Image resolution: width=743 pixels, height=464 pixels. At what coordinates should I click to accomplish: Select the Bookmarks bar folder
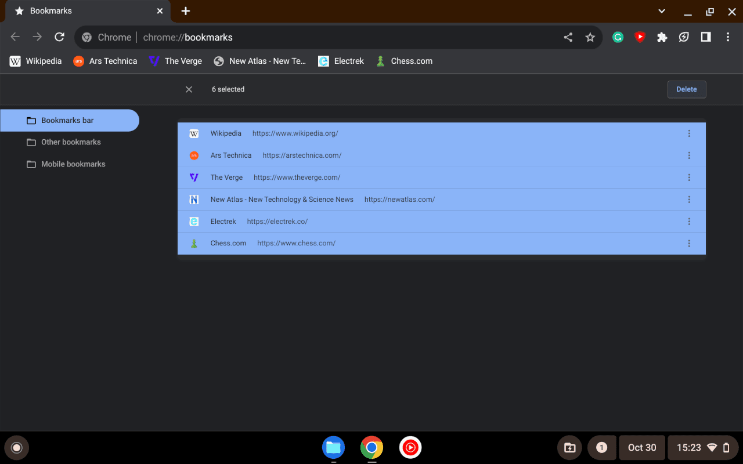coord(70,121)
